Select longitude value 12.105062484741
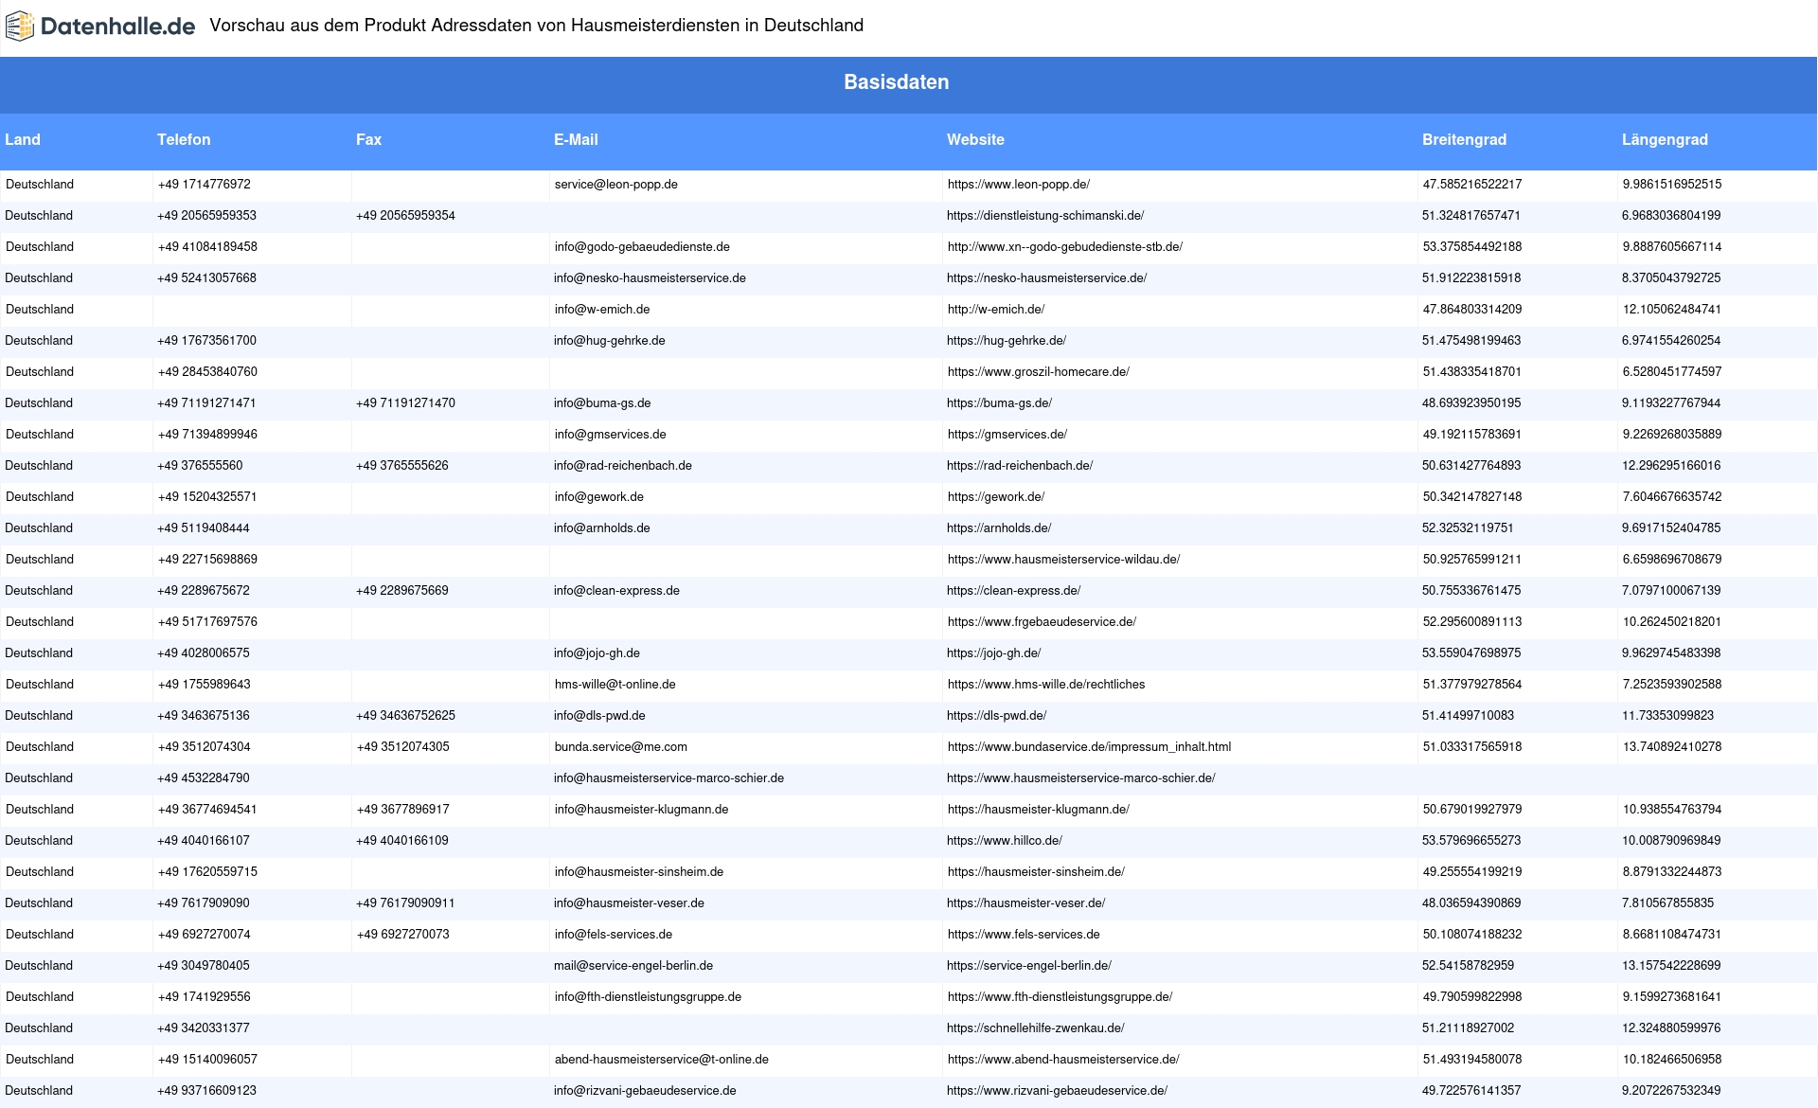Viewport: 1818px width, 1108px height. 1672,310
